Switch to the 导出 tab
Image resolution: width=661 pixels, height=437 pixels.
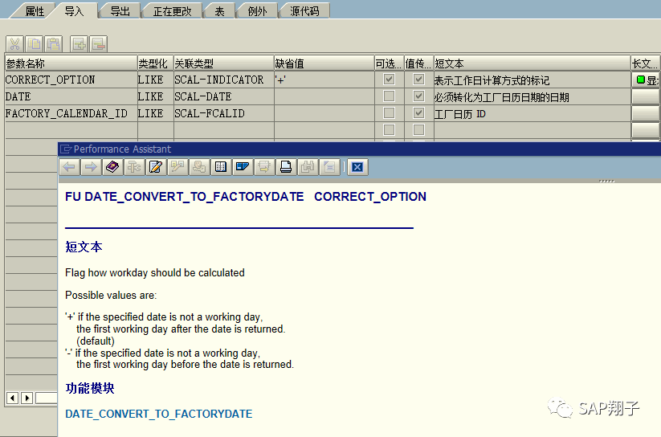(x=120, y=11)
